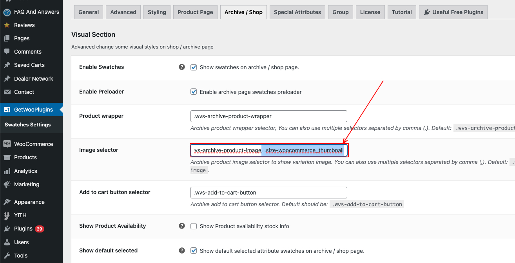
Task: Enable Show Product availability stock info
Action: point(194,226)
